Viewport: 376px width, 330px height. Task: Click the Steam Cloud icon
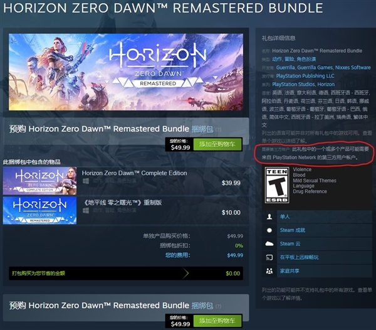269,243
